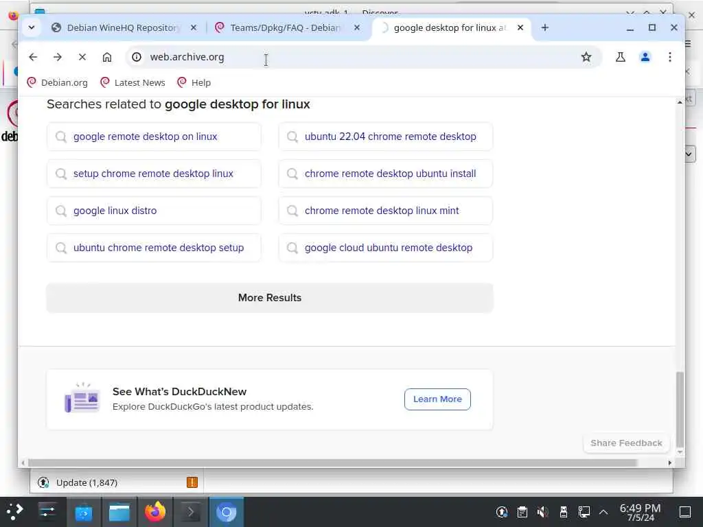The image size is (703, 527).
Task: Close the Teams/Dpkg/FAQ tab
Action: click(356, 27)
